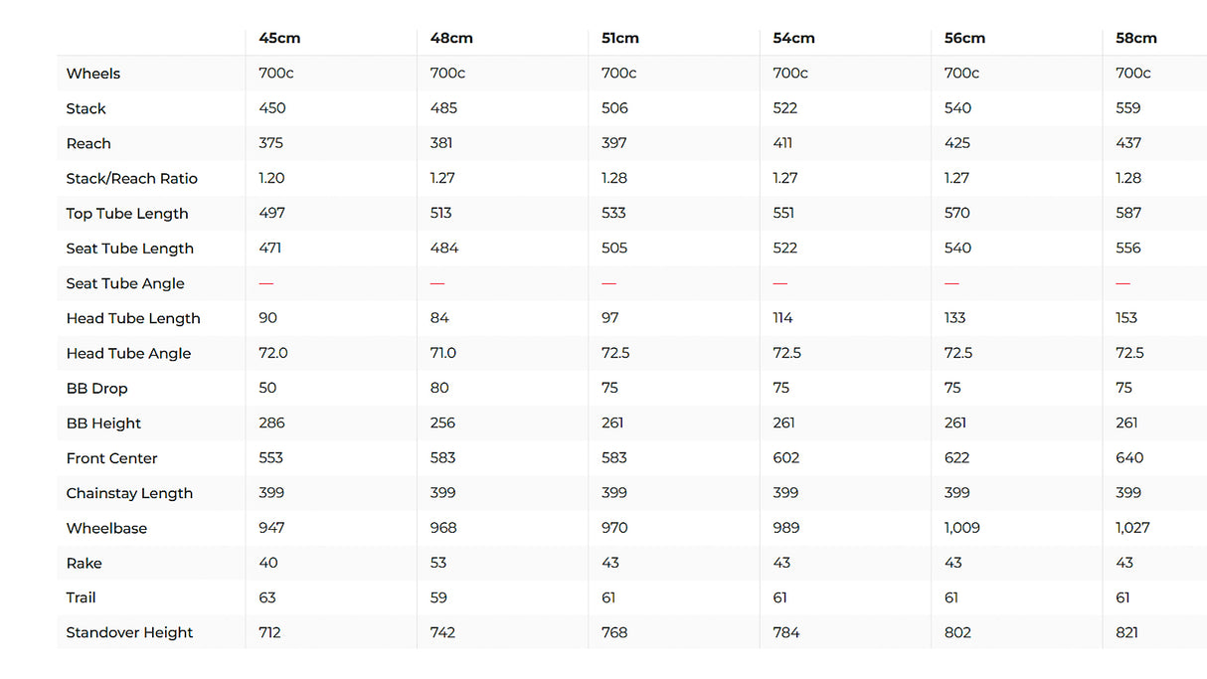
Task: Select the Top Tube Length row label
Action: click(x=127, y=214)
